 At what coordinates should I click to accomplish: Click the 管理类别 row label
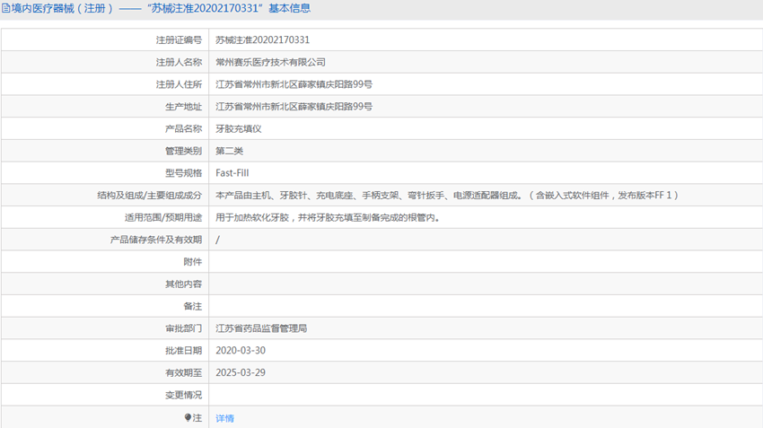(x=183, y=151)
